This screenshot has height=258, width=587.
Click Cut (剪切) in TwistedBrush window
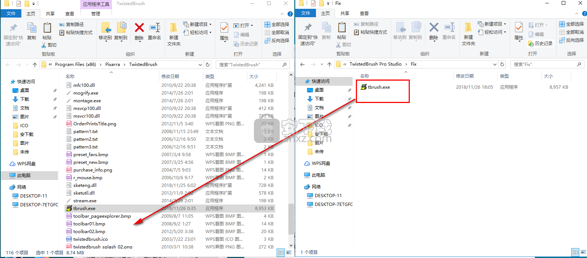(x=49, y=45)
